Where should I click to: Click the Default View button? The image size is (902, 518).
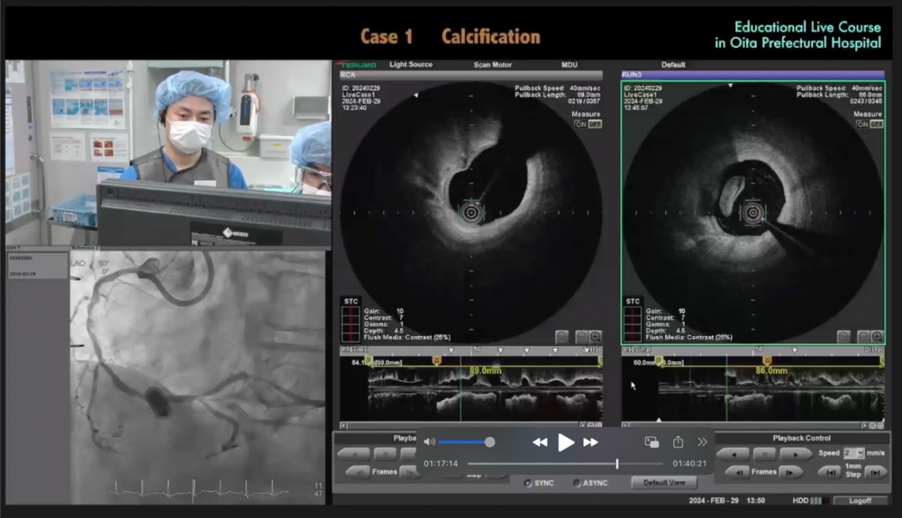point(664,483)
